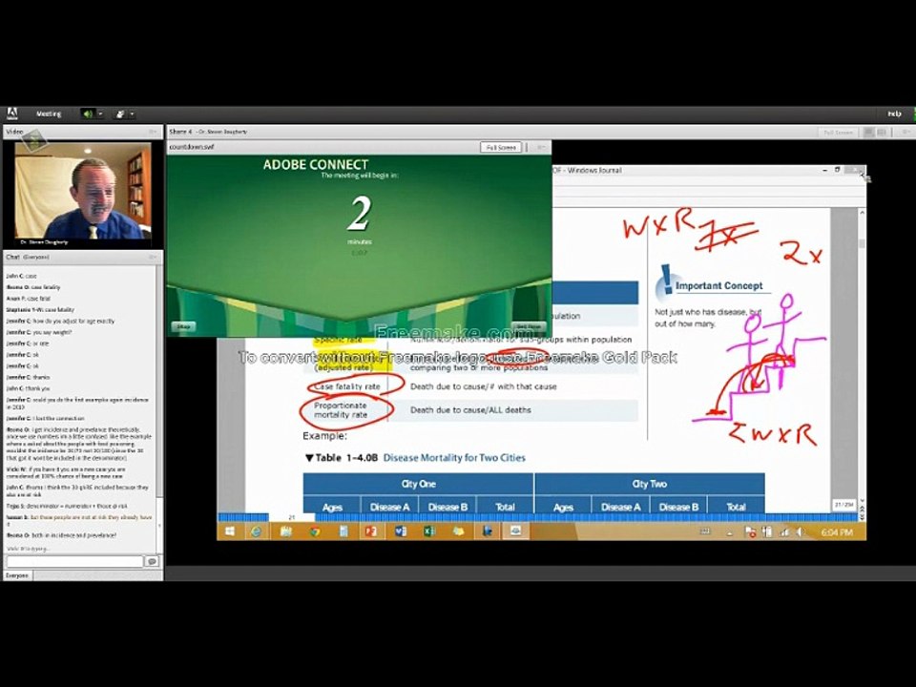The image size is (916, 687).
Task: Open the countdown.swf pod options menu
Action: (x=540, y=147)
